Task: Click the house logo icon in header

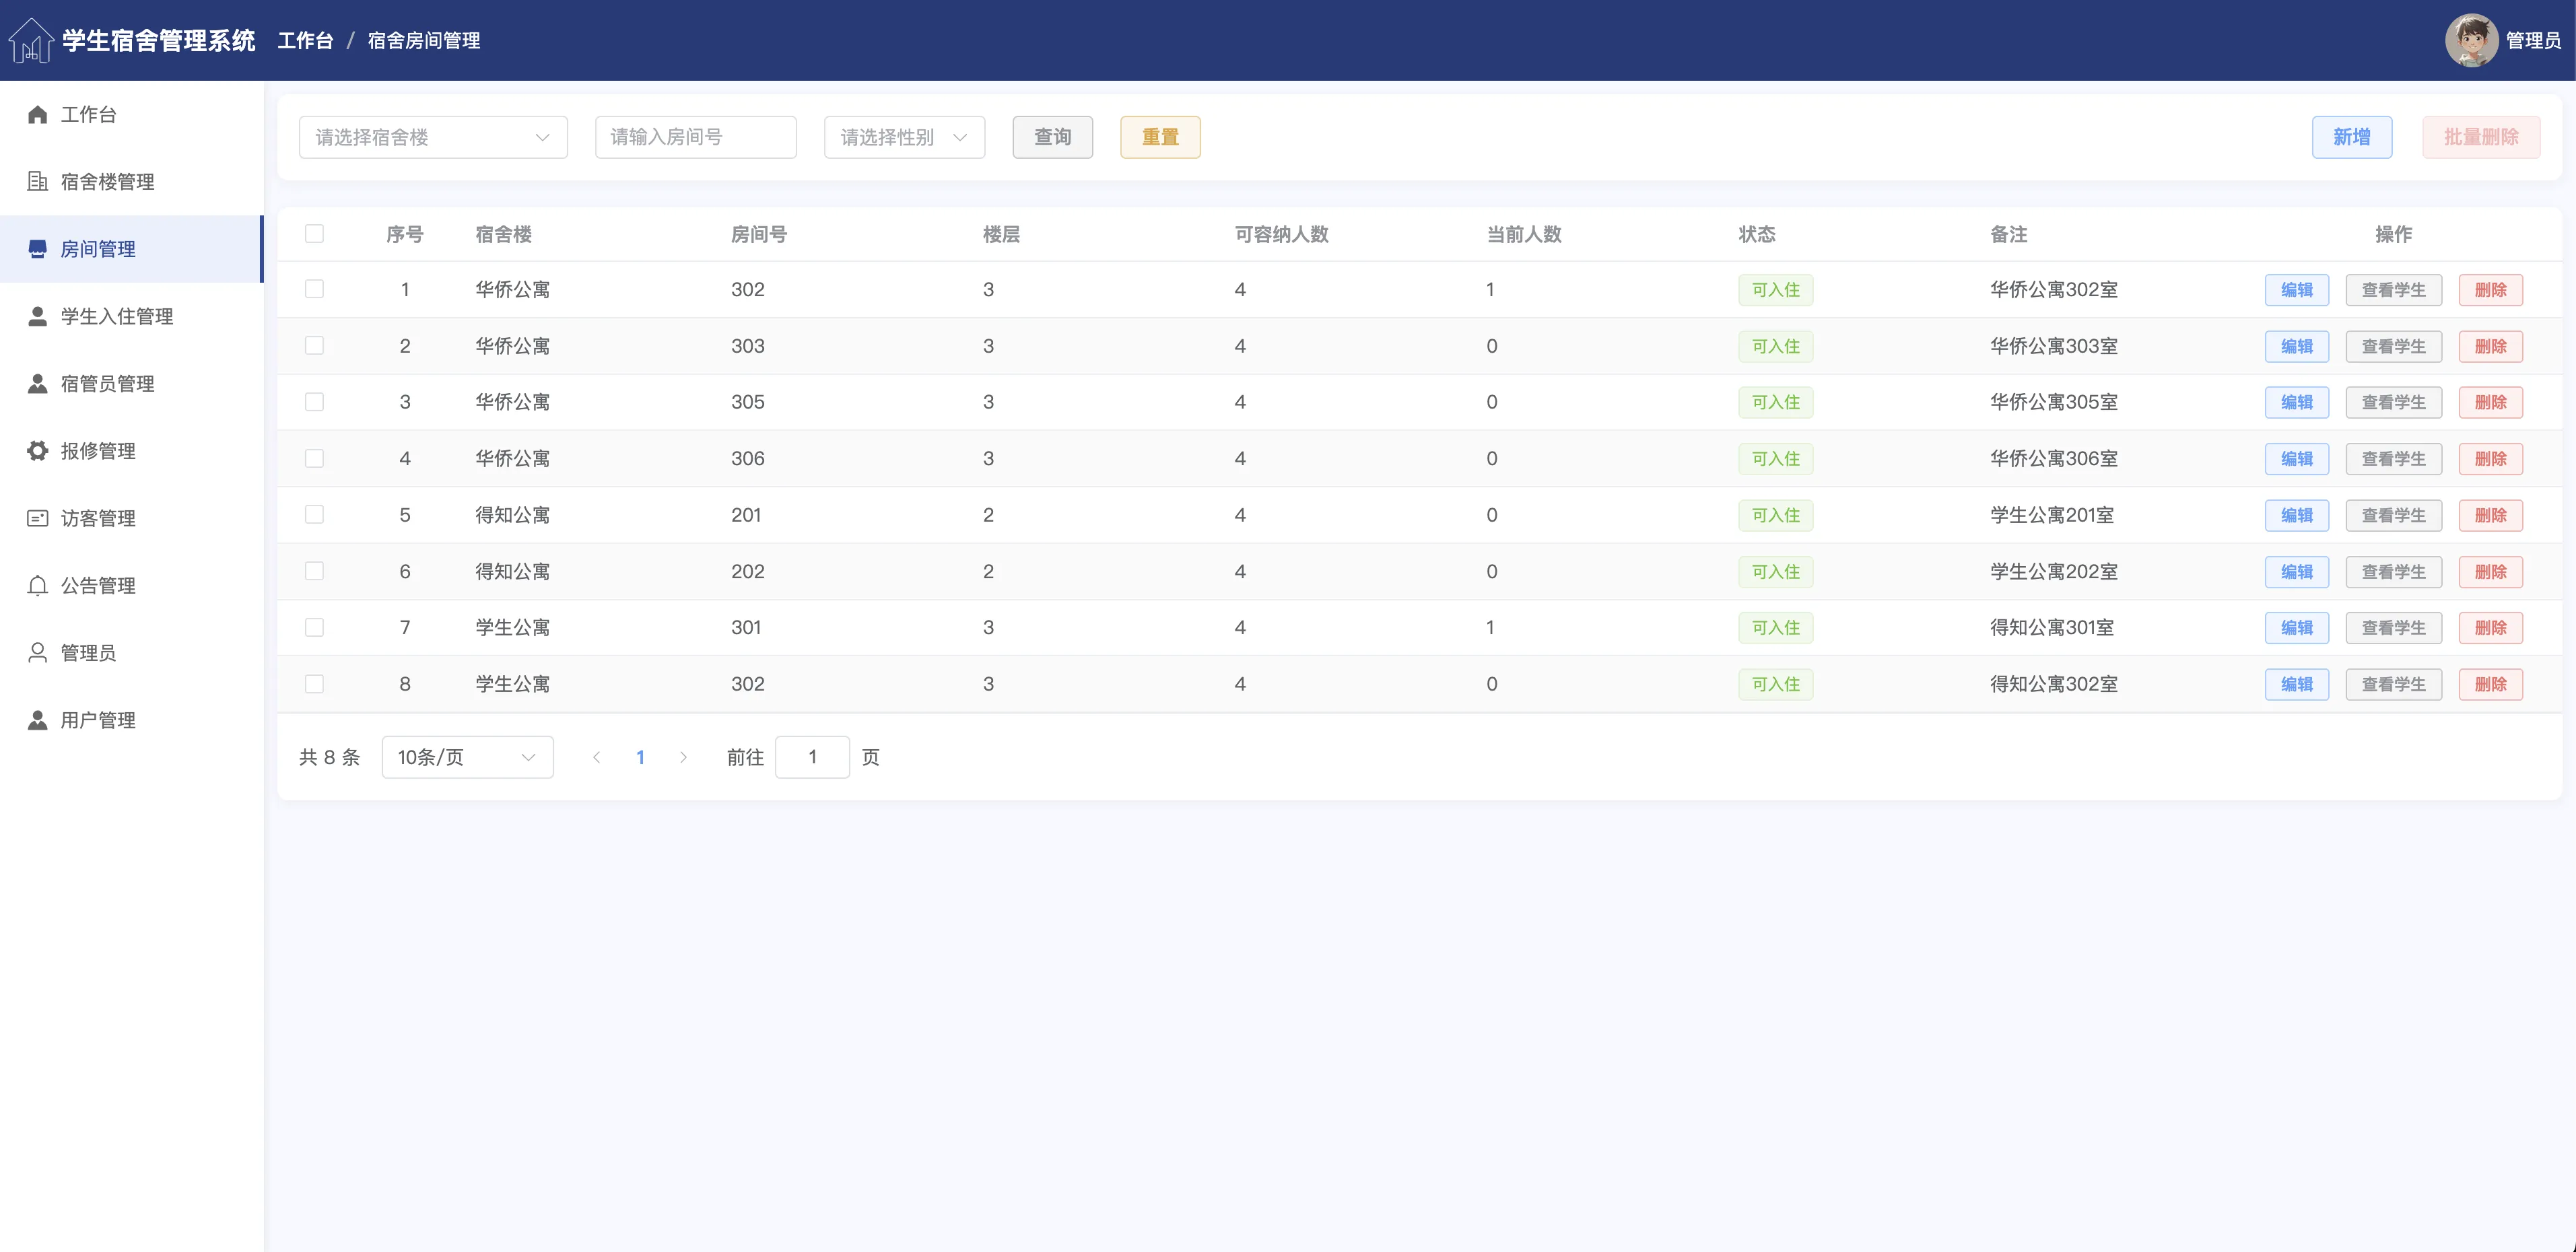Action: 31,40
